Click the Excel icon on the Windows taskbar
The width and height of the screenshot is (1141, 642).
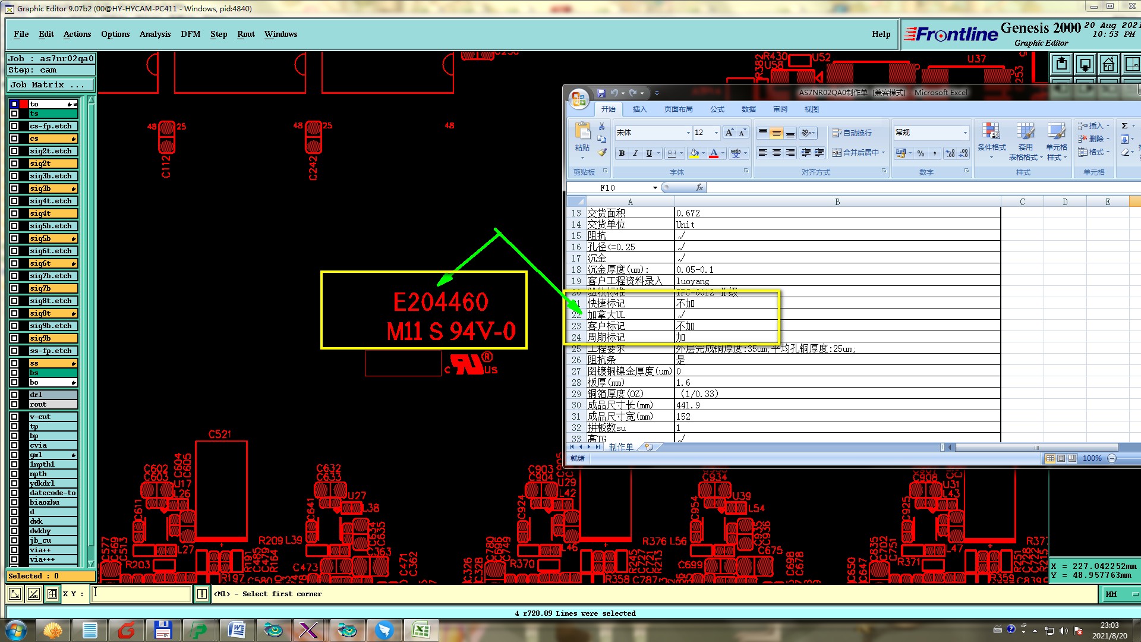point(421,630)
